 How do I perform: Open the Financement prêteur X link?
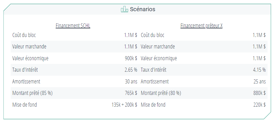[201, 26]
